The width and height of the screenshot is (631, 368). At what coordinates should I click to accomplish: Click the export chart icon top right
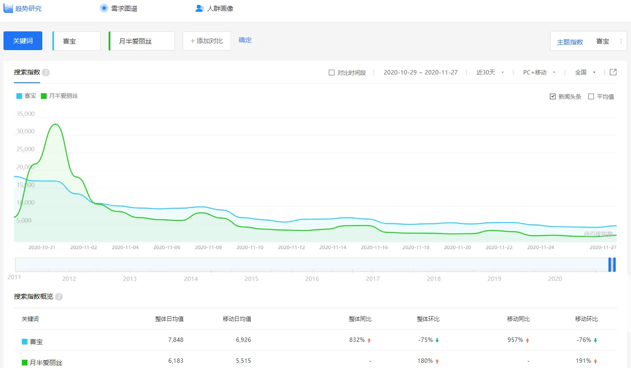click(612, 72)
